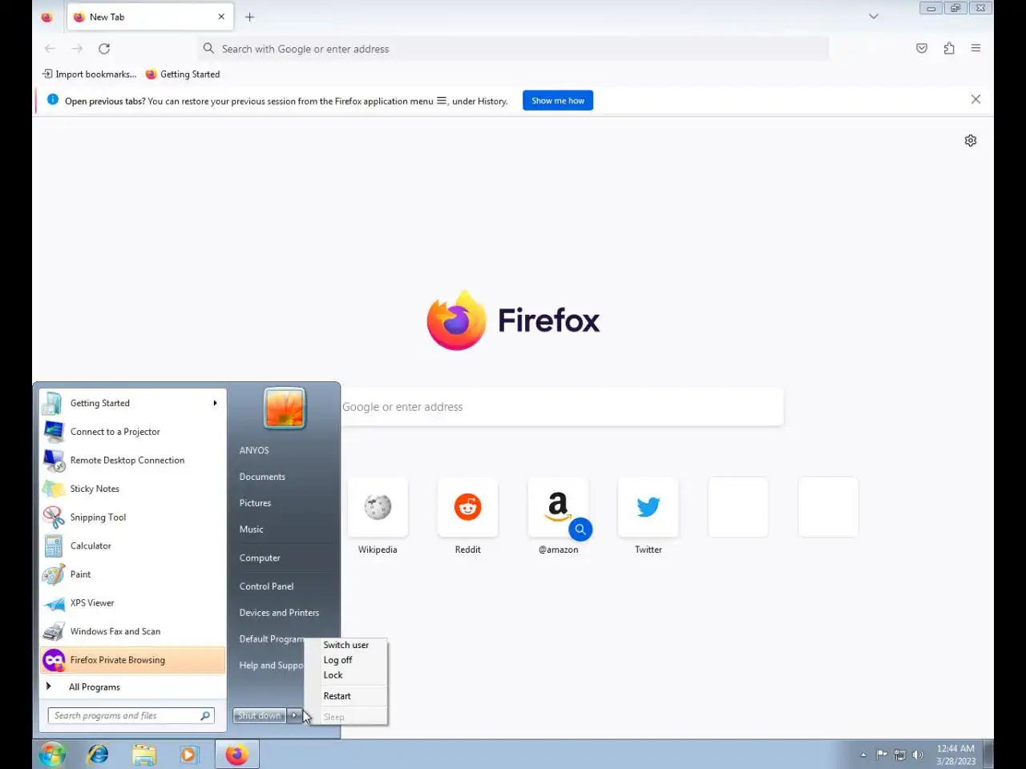Close the New Tab tab

click(221, 17)
